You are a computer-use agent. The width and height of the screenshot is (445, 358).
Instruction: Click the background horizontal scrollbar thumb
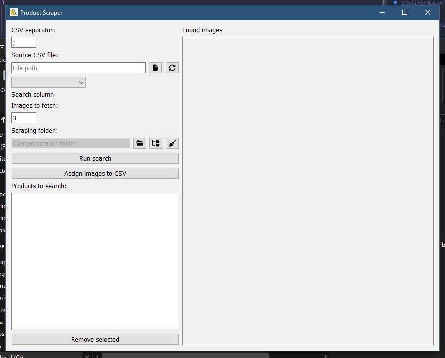click(185, 356)
